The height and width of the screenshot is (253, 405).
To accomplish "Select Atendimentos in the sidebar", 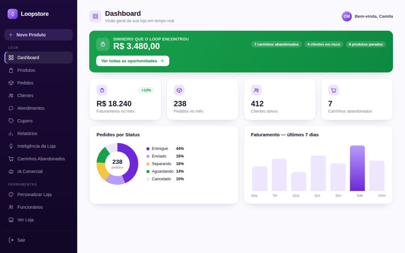I will 39,108.
